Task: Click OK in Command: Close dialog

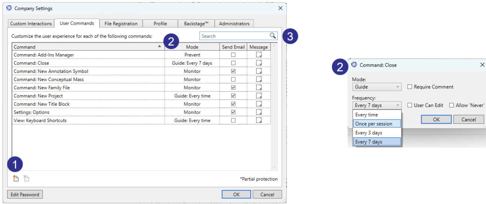Action: (x=436, y=120)
